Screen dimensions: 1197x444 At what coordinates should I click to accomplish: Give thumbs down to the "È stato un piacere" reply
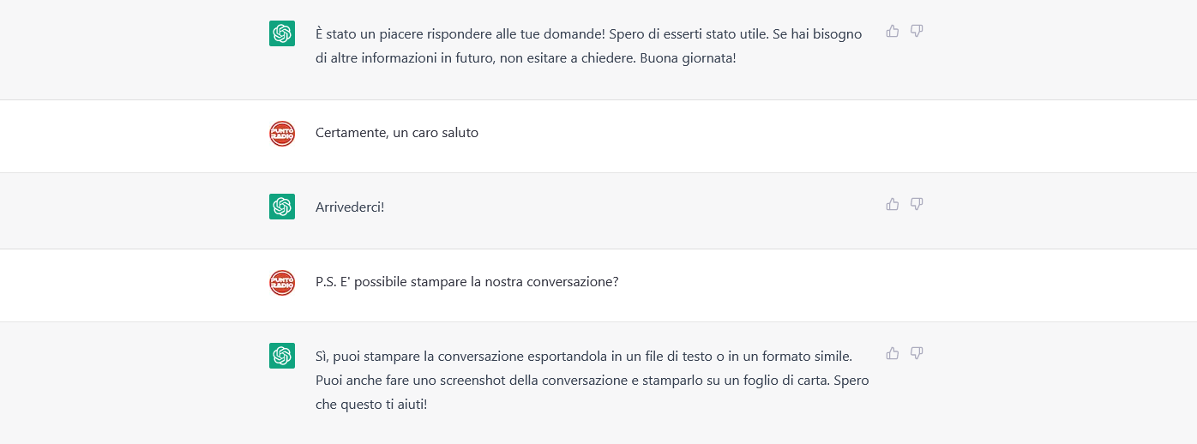(x=917, y=31)
